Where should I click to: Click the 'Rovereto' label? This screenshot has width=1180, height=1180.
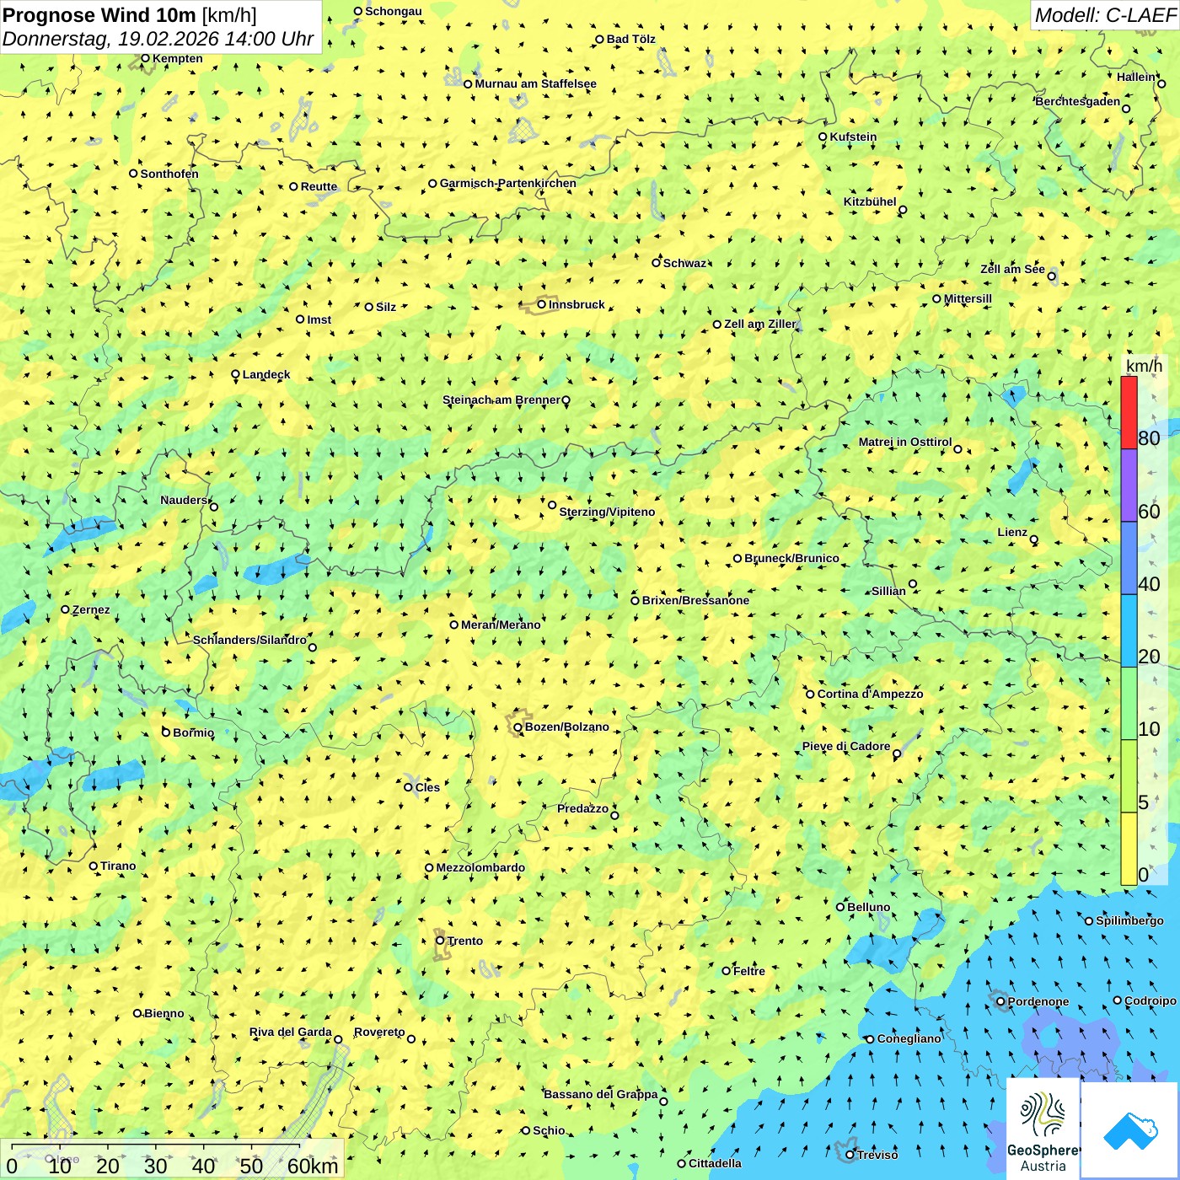(x=379, y=1032)
